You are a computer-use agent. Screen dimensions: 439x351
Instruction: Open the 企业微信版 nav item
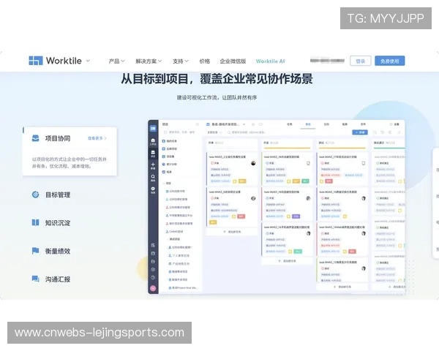click(233, 61)
